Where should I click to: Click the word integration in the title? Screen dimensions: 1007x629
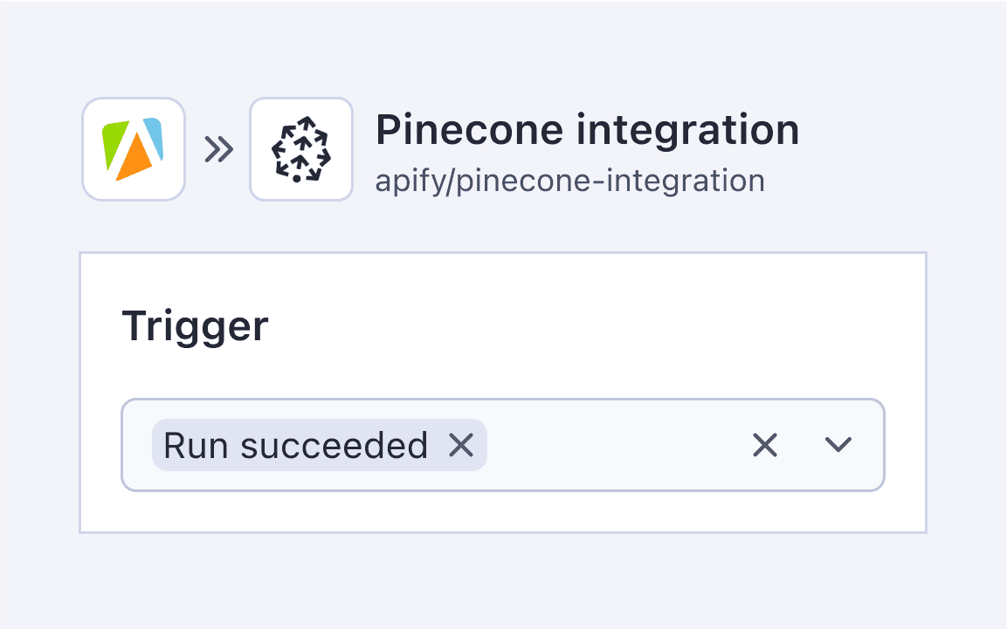(x=688, y=129)
